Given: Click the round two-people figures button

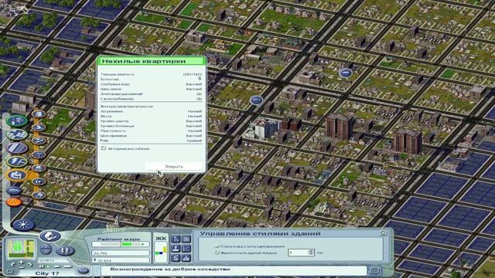Looking at the screenshot, I should click(x=65, y=250).
